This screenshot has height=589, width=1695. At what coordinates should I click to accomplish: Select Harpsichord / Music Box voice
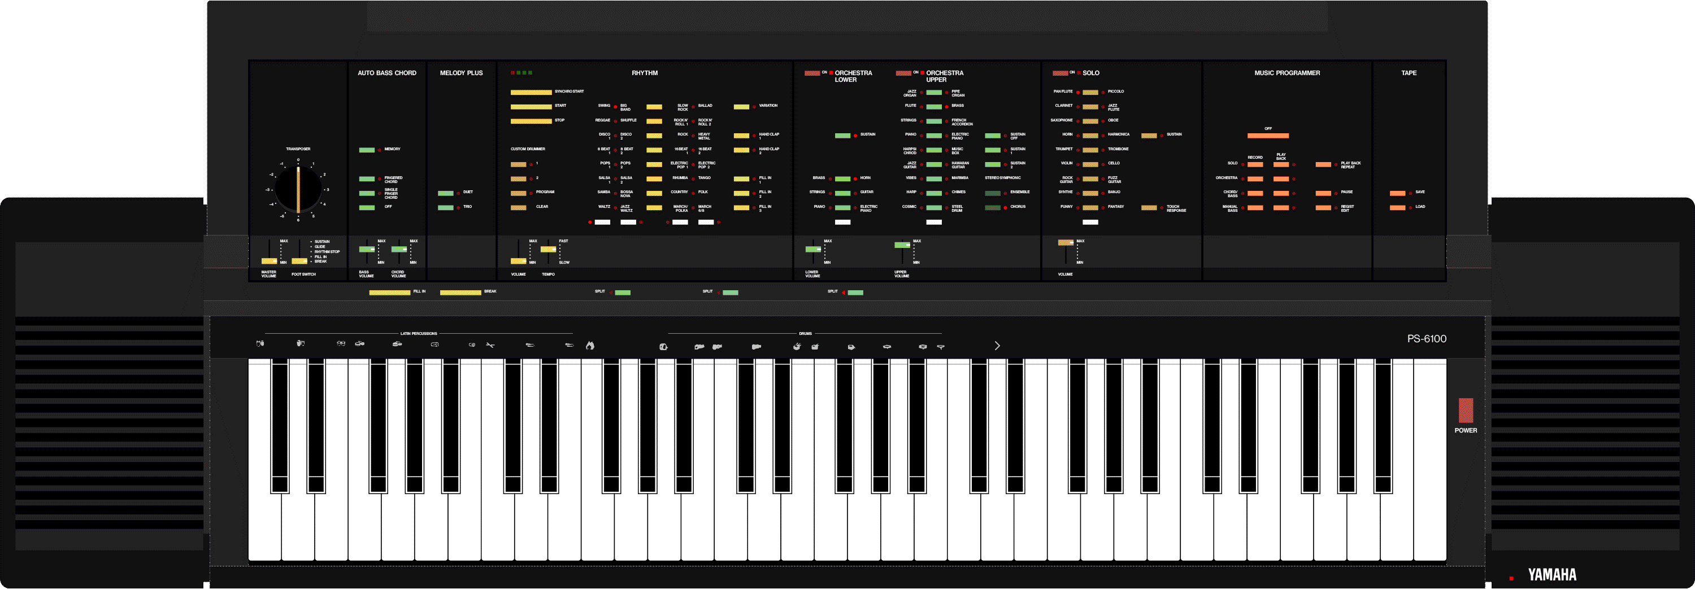pos(935,150)
